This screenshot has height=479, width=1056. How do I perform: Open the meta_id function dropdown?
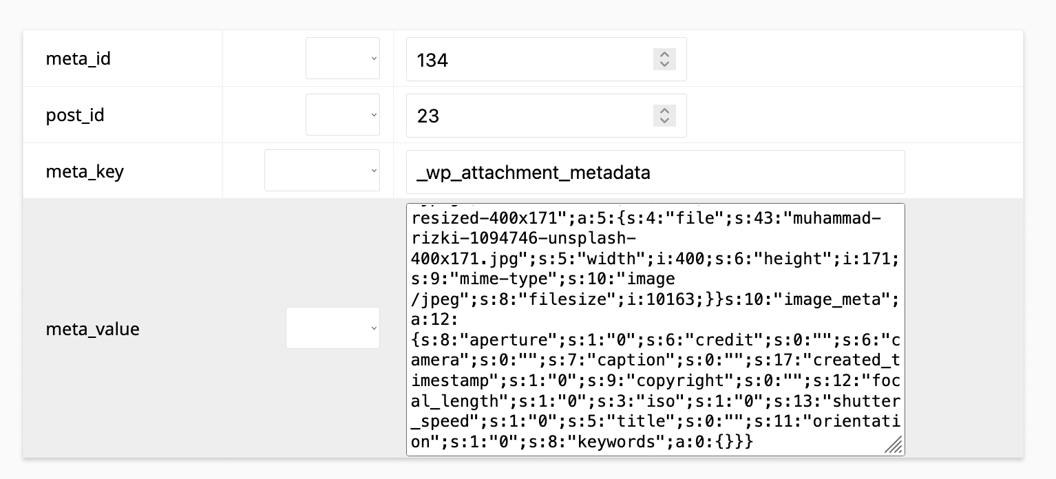343,58
